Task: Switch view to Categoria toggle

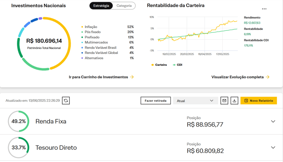Action: (124, 6)
